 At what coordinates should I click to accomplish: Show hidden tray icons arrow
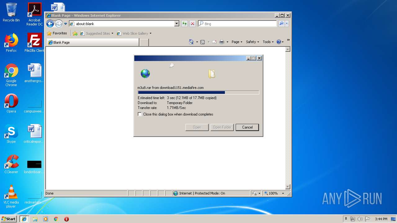coord(346,219)
